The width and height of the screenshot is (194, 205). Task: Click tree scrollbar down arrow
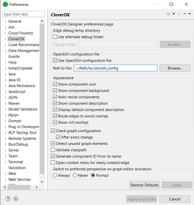42,182
